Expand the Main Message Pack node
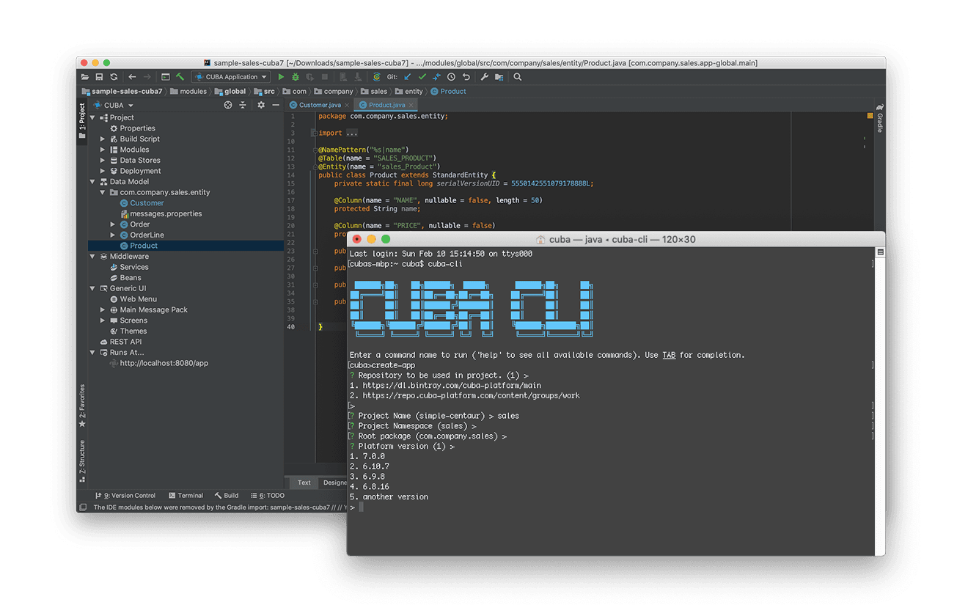This screenshot has width=968, height=616. point(103,309)
